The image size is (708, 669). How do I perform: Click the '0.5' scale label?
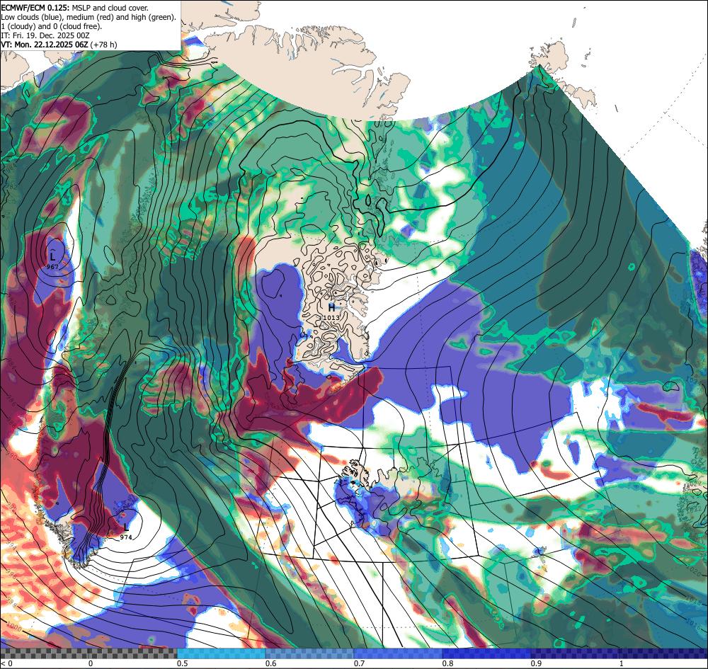click(x=183, y=663)
